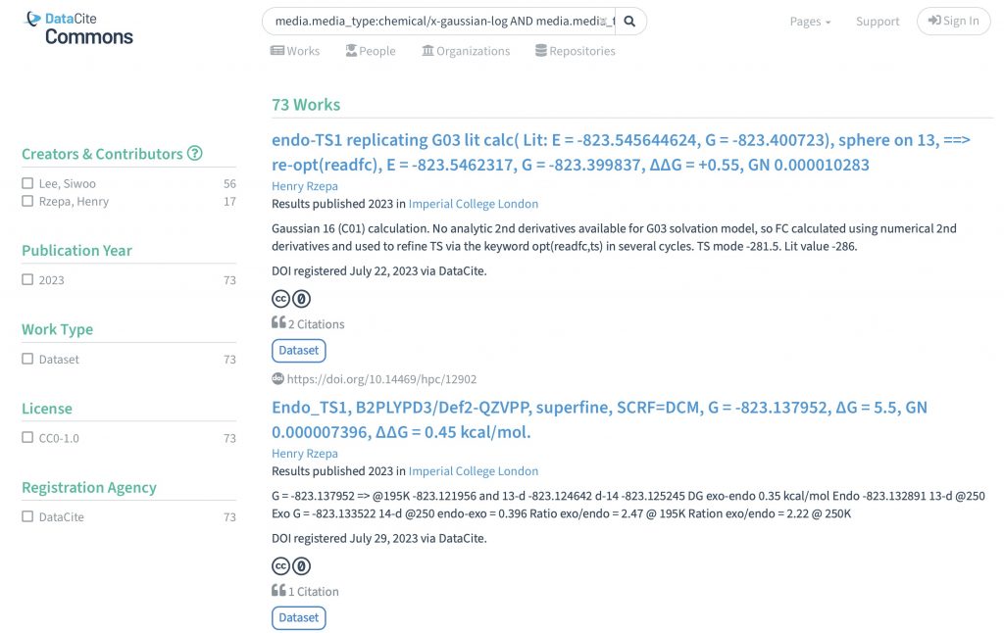The width and height of the screenshot is (1004, 633).
Task: Check the Lee, Siwoo creator filter
Action: pos(27,183)
